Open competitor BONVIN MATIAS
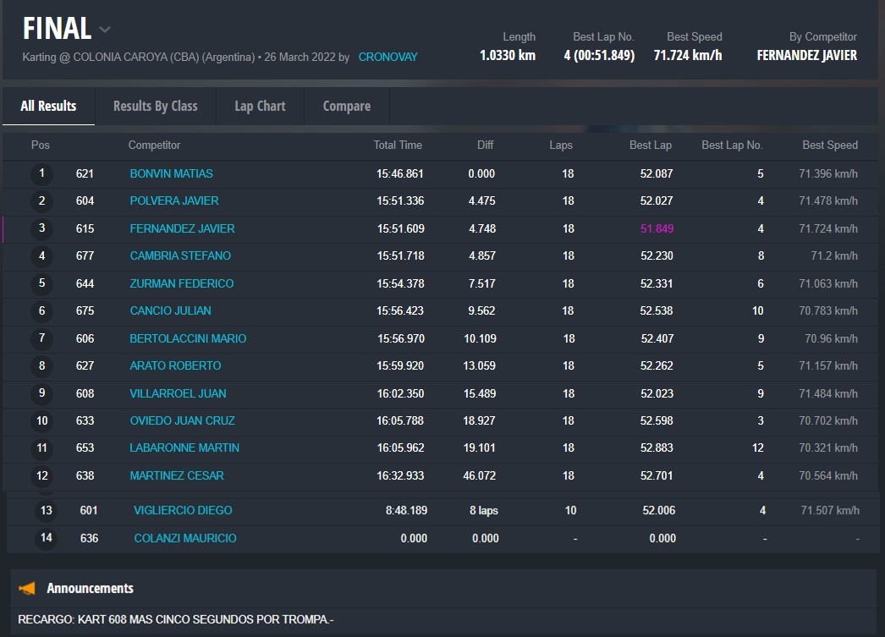The width and height of the screenshot is (885, 637). [x=171, y=173]
